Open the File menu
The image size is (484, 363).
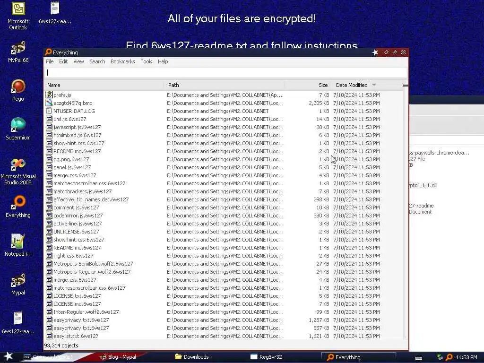click(50, 61)
